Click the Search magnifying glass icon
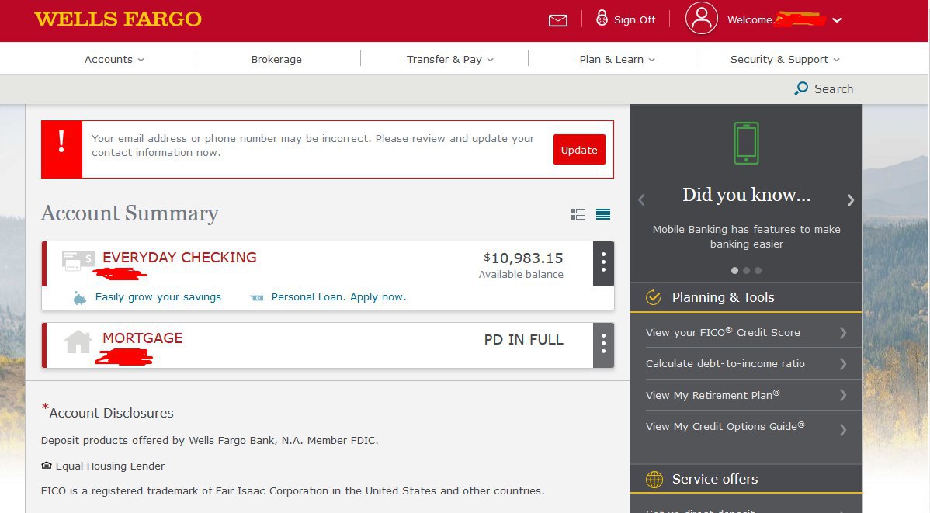 tap(801, 88)
